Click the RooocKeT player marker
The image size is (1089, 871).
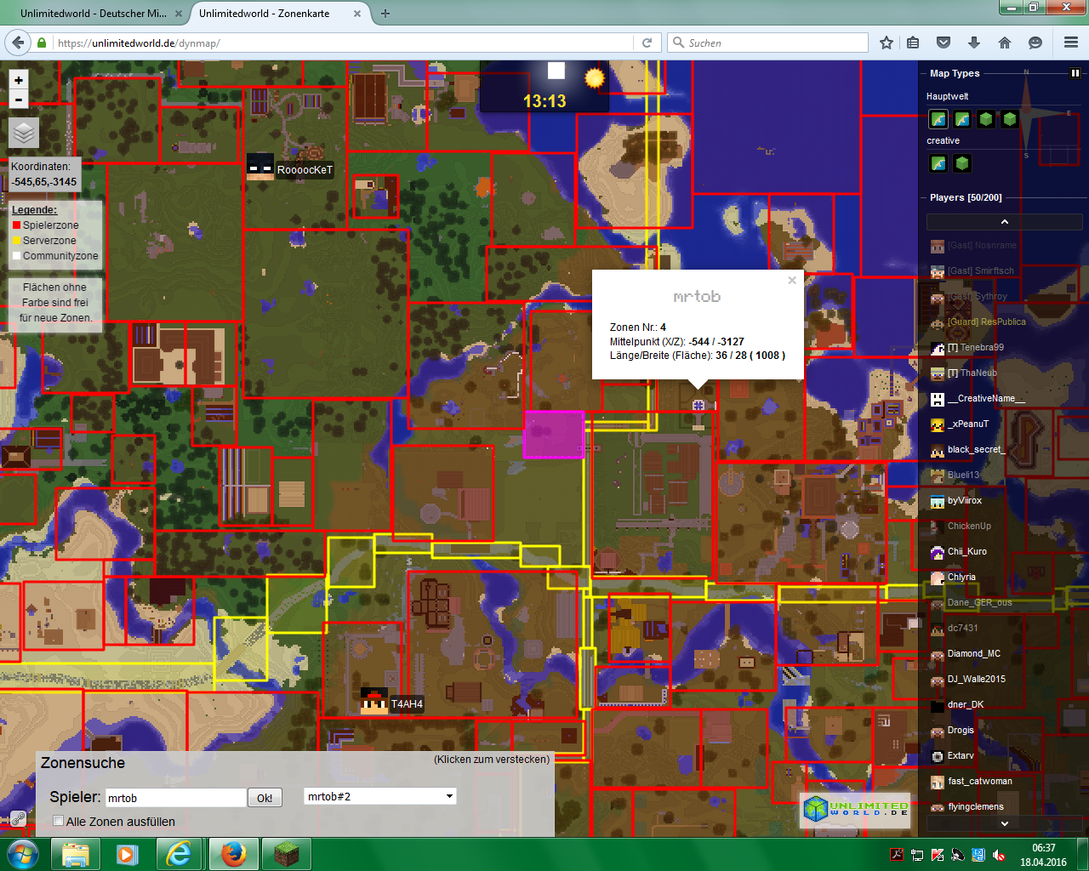click(x=260, y=167)
